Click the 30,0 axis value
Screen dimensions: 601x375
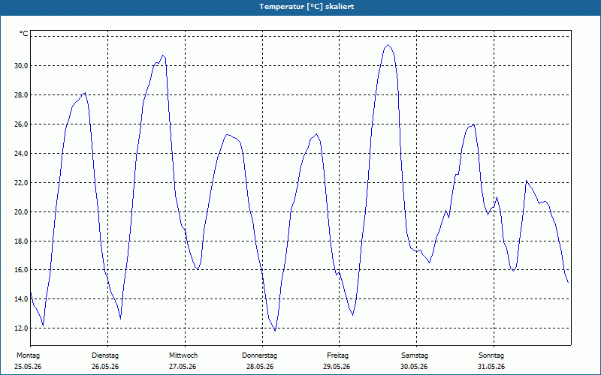(21, 66)
